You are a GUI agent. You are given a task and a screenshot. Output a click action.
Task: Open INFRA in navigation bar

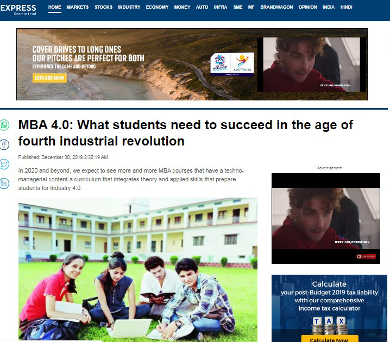[221, 7]
